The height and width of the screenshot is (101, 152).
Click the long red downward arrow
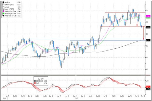coord(144,33)
